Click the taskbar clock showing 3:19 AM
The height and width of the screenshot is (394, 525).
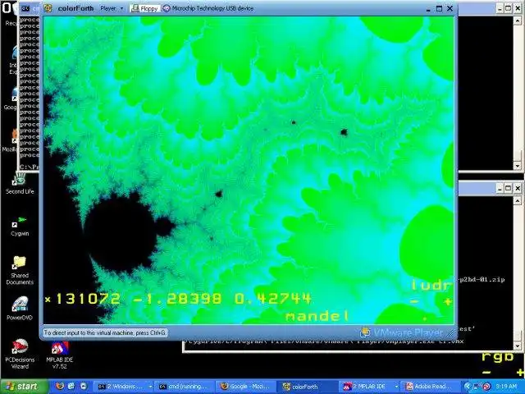(506, 387)
